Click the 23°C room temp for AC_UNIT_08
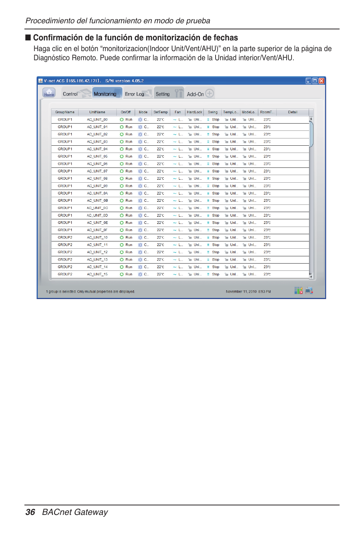 pos(267,179)
